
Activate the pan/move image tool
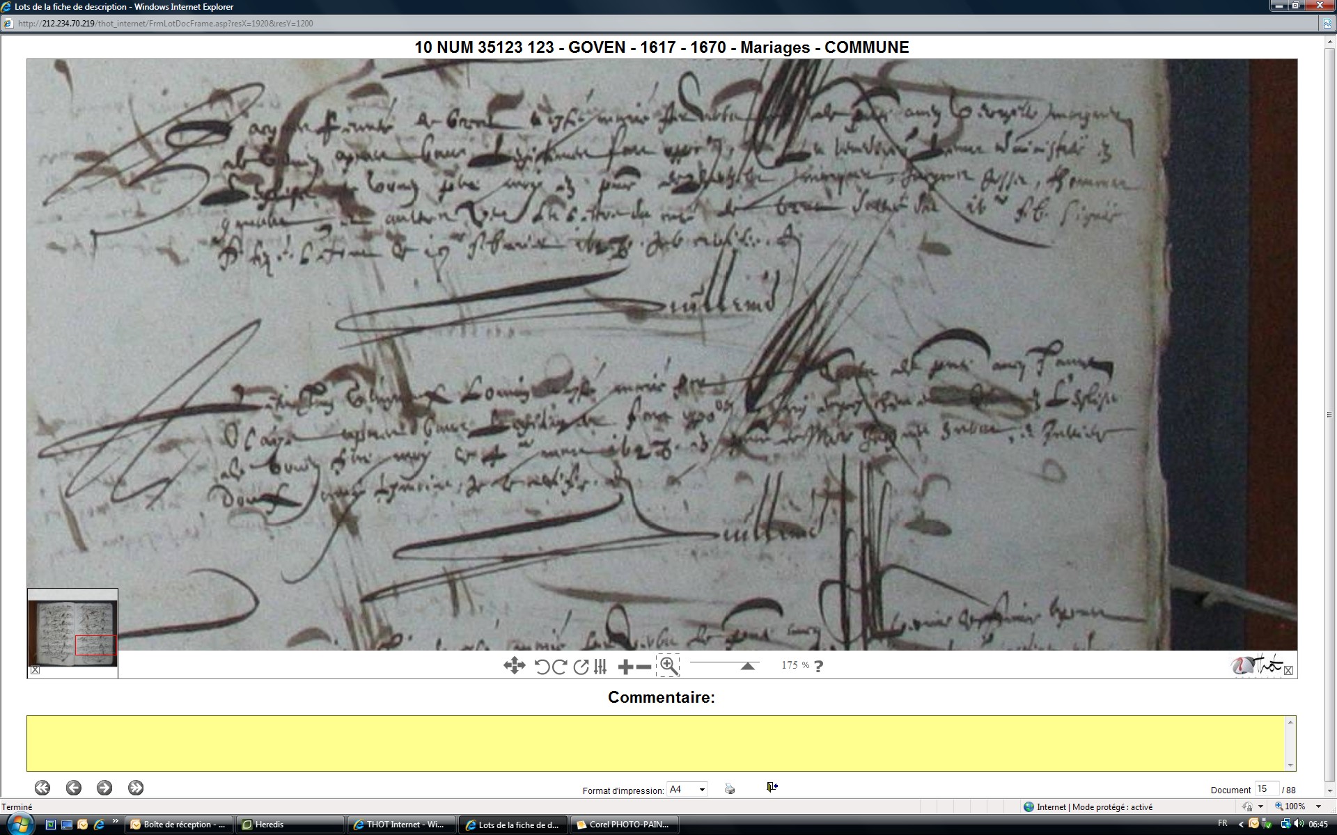click(x=514, y=666)
